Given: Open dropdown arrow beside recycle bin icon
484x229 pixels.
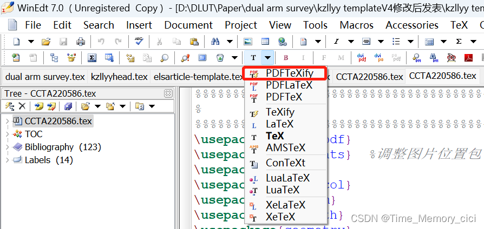Looking at the screenshot, I should 235,58.
